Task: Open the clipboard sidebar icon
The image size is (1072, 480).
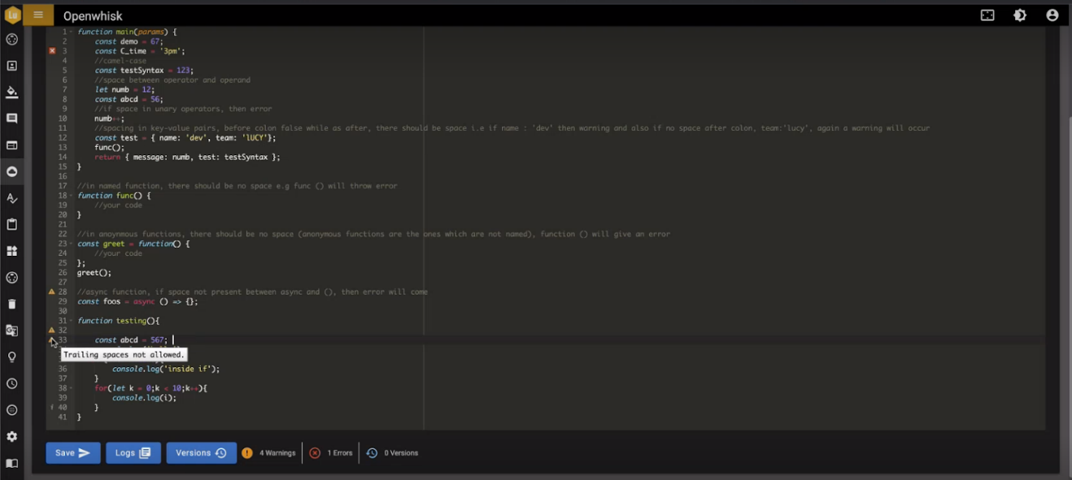Action: (12, 224)
